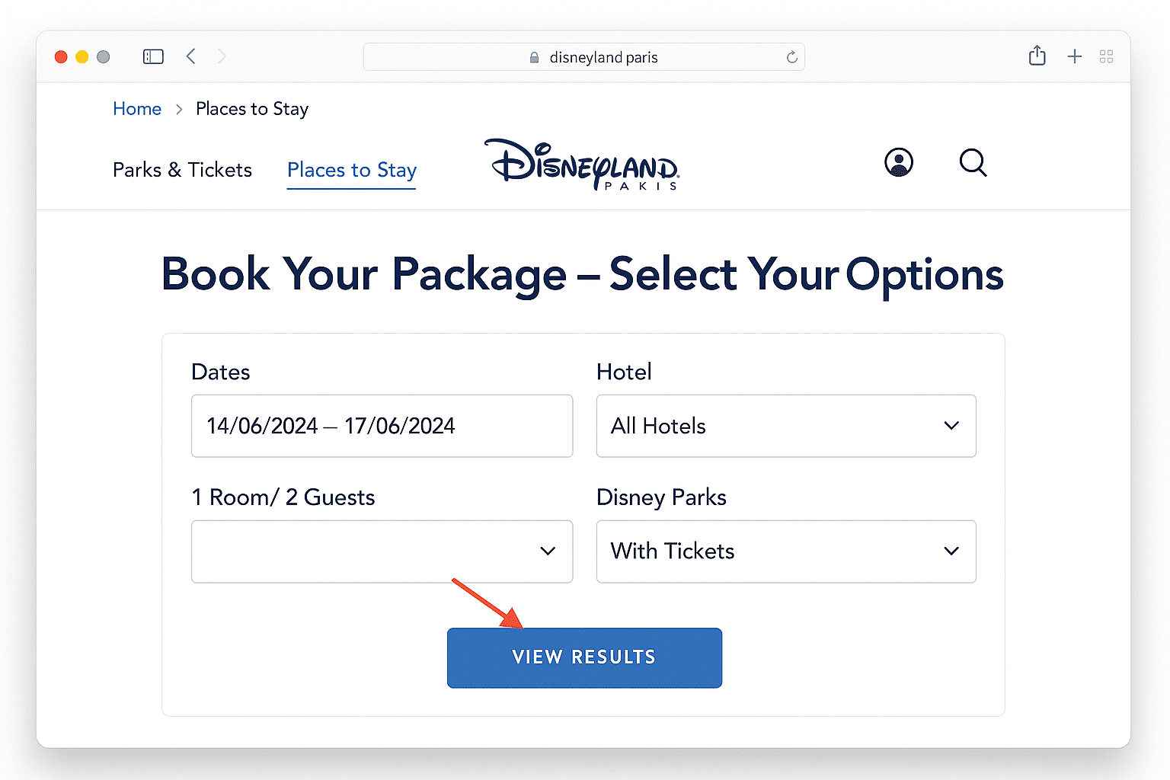Click the View Results button
The image size is (1170, 780).
pos(584,657)
